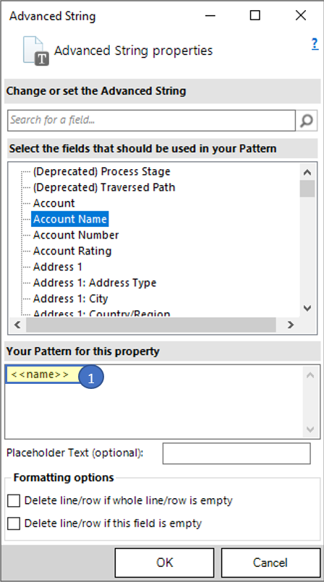This screenshot has width=324, height=582.
Task: Choose Address 1: City in field list
Action: point(71,299)
